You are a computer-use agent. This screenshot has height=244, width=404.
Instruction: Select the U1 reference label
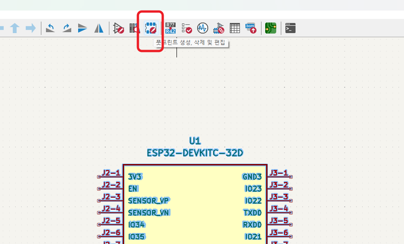click(195, 141)
